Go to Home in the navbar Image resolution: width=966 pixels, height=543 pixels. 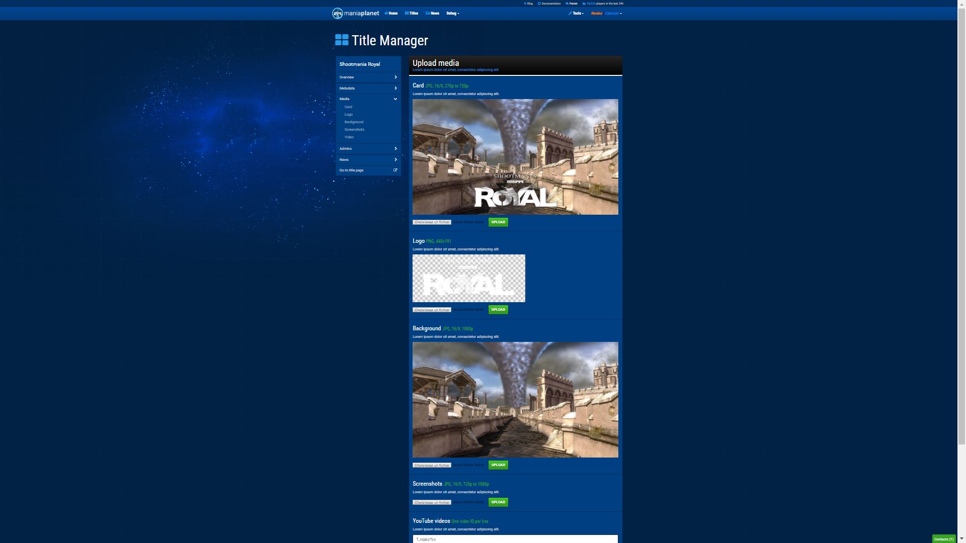tap(391, 14)
